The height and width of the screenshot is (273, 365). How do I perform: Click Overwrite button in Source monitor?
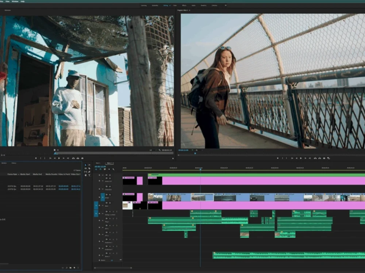(78, 158)
